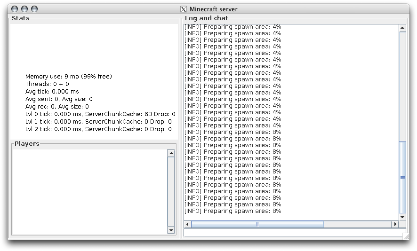
Task: Click the log scroll-right arrow
Action: coord(395,224)
